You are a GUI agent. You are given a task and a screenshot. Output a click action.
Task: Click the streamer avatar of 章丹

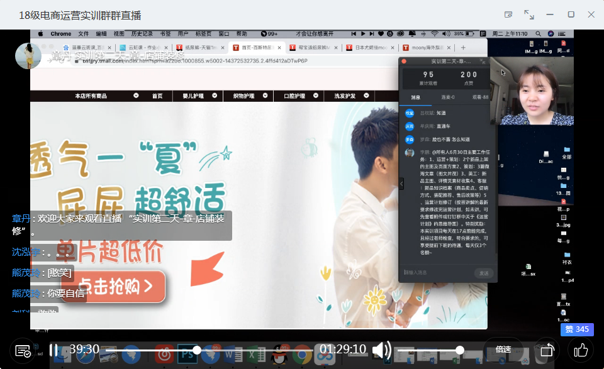coord(28,56)
